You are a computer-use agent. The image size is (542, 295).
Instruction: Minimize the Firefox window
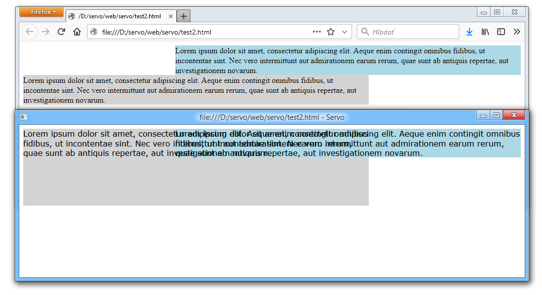[484, 12]
